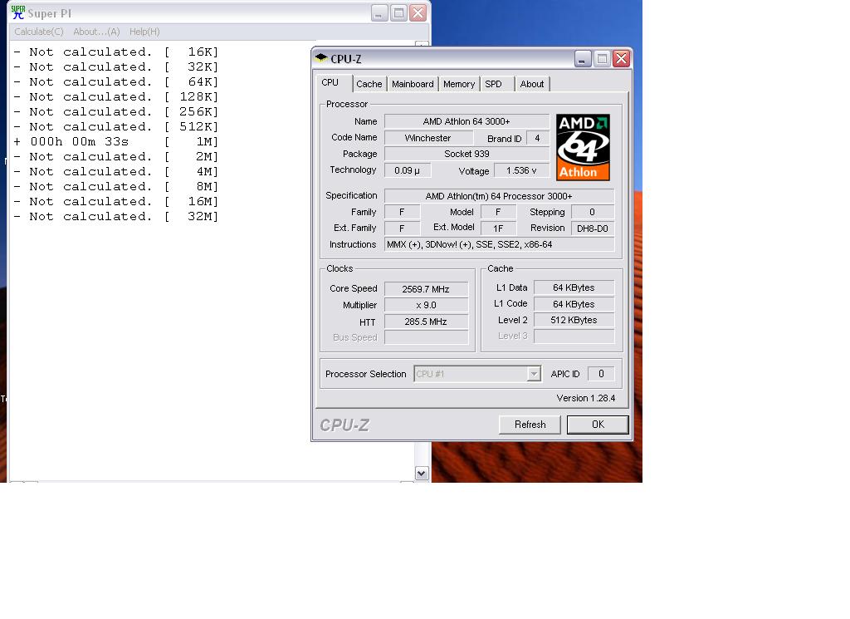Click the Voltage 1.536 v value
The height and width of the screenshot is (619, 850).
521,170
